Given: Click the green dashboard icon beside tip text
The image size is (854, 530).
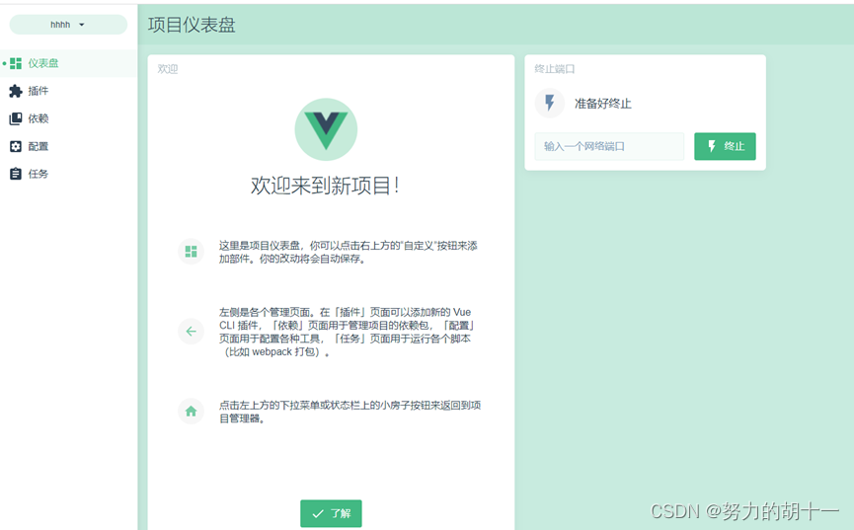Looking at the screenshot, I should [192, 252].
